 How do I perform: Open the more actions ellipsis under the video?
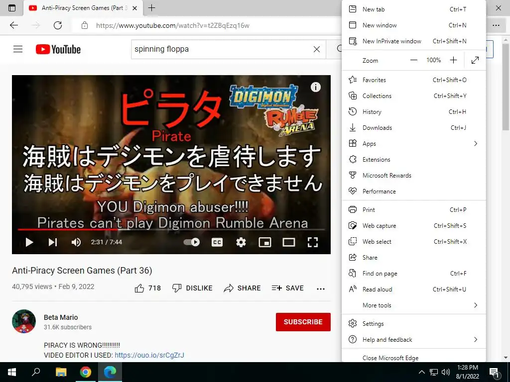coord(321,289)
